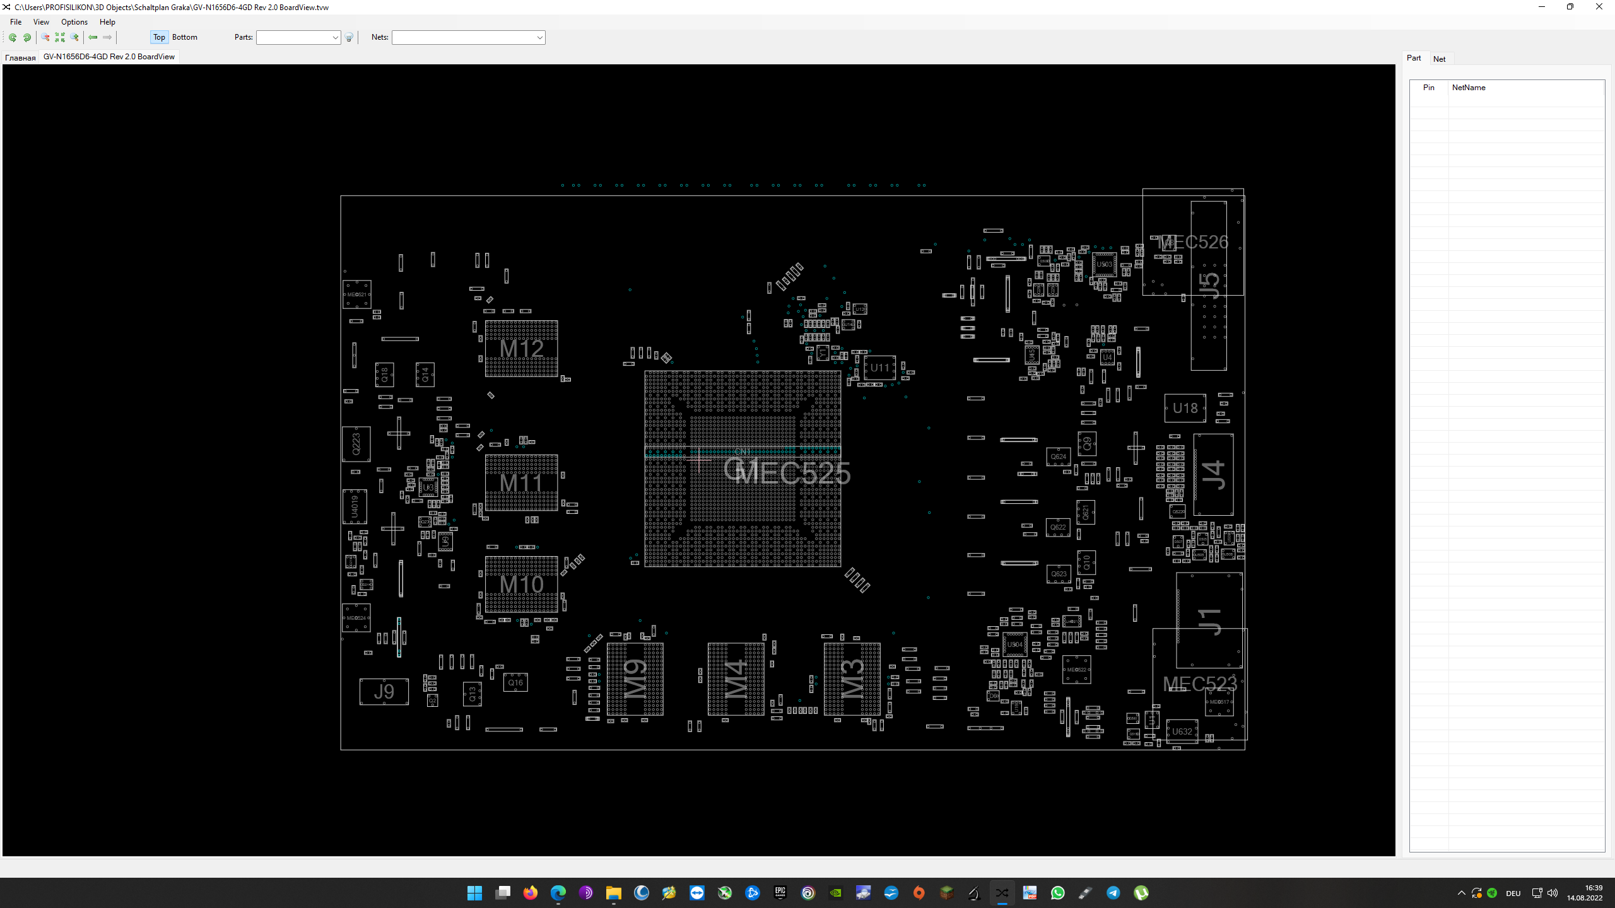The width and height of the screenshot is (1615, 908).
Task: Select transistor Q14 on the board
Action: pos(425,375)
